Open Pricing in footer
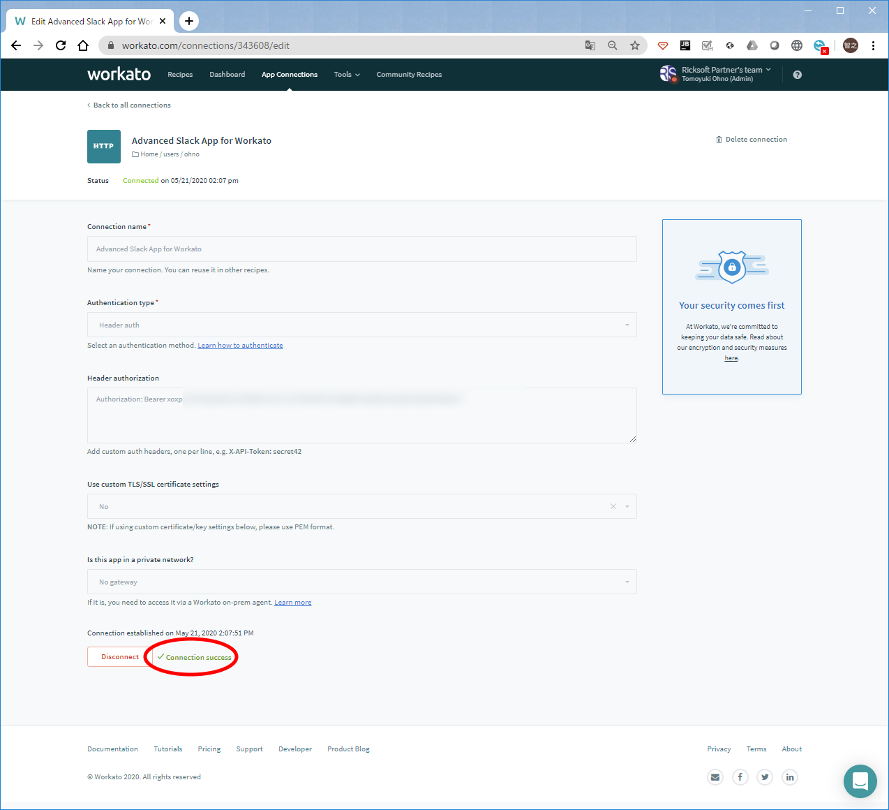This screenshot has height=810, width=889. (209, 749)
